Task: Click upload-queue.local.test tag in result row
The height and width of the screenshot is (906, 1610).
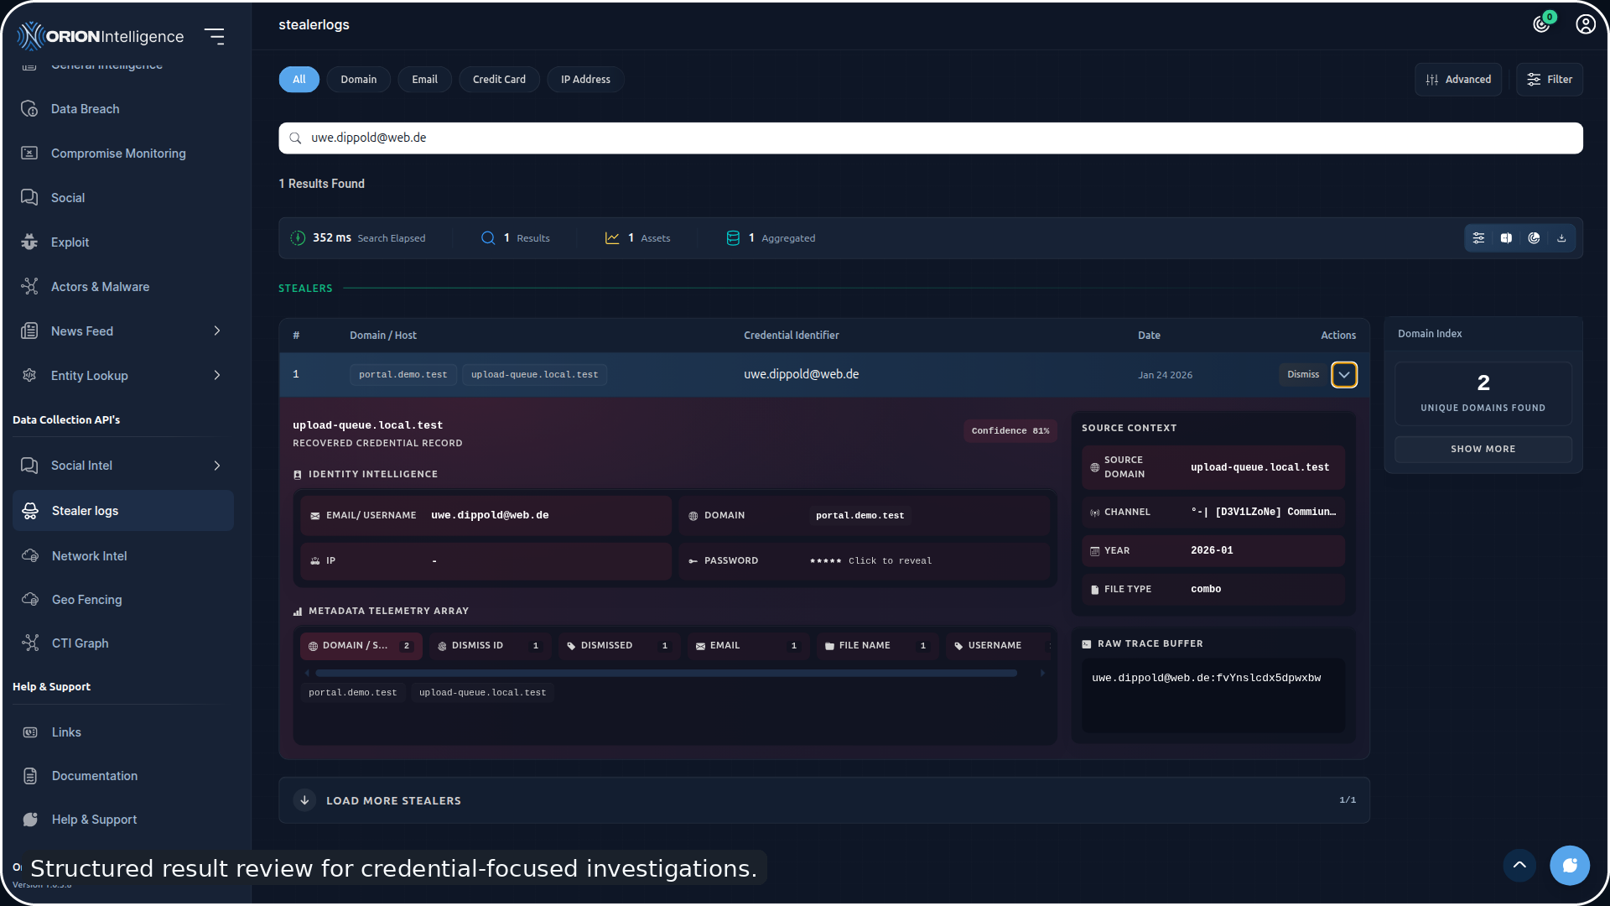Action: coord(535,375)
